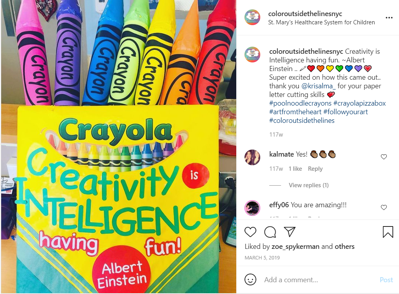Viewport: 399px width, 294px height.
Task: Like effy06's comment heart
Action: (x=384, y=207)
